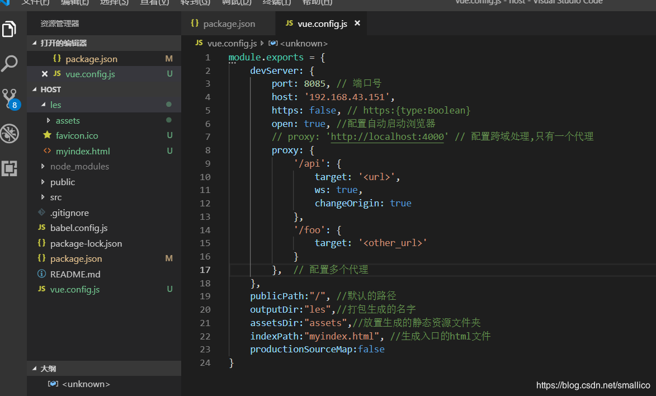Close the vue.config.js editor tab

click(357, 23)
